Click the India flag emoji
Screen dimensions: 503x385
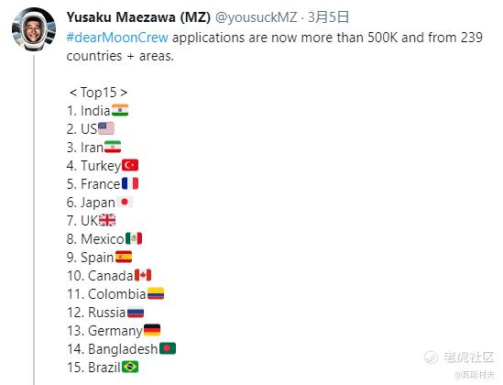point(120,110)
